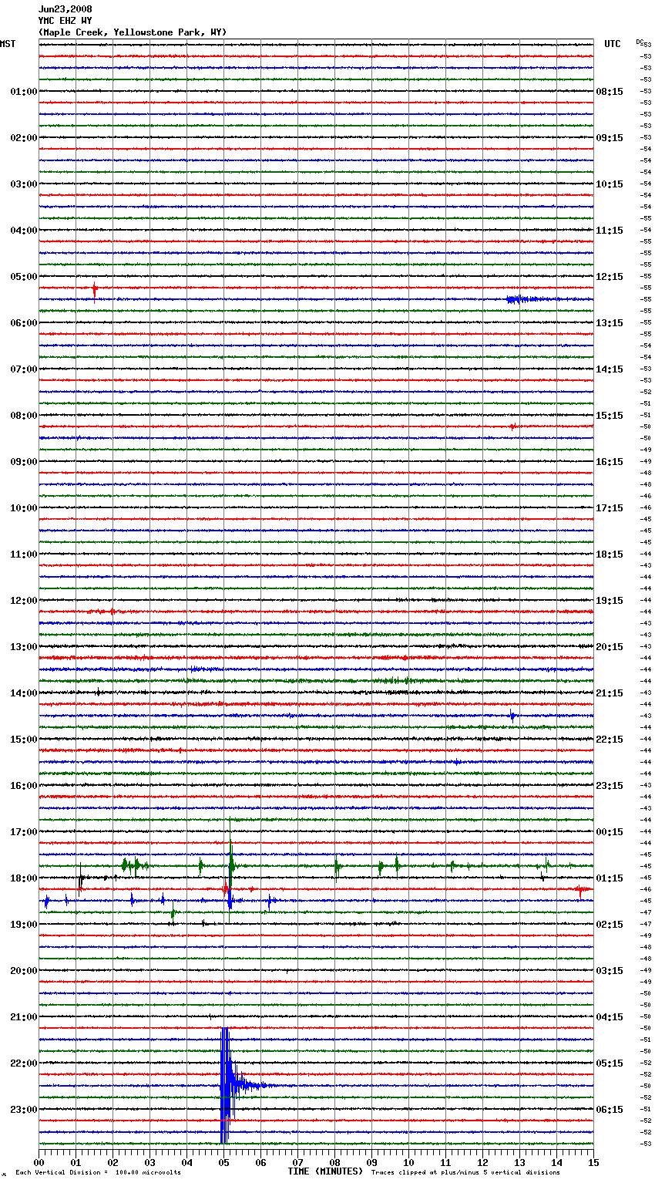
Task: Select the 14:00 MST time label
Action: click(24, 693)
